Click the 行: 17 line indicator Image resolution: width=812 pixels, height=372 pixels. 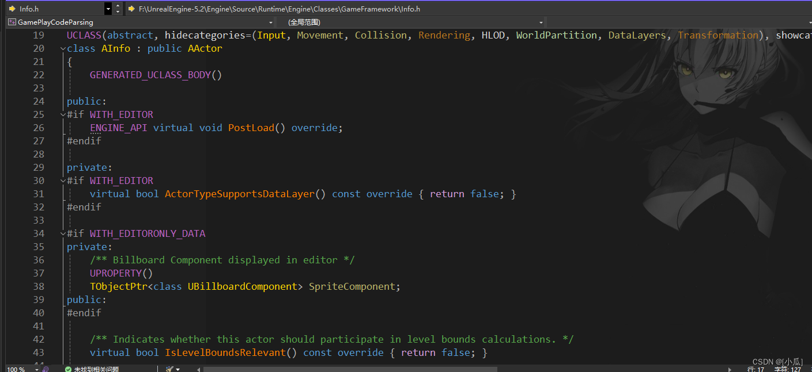(756, 369)
